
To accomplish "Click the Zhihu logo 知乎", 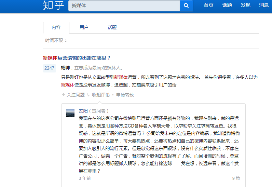I will coord(53,5).
